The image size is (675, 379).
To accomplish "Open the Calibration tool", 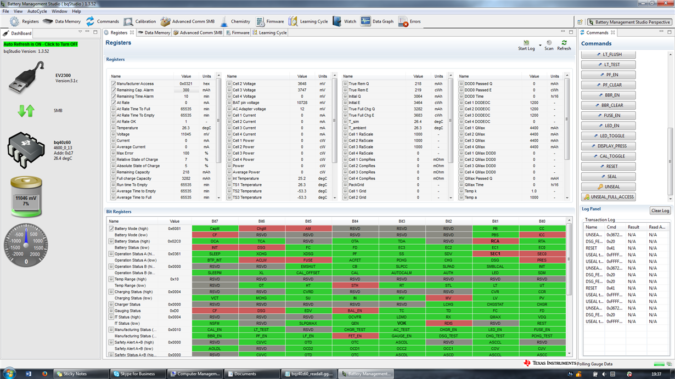I will click(x=139, y=21).
